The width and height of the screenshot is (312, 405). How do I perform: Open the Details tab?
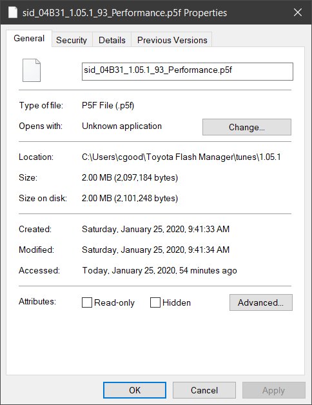click(112, 40)
